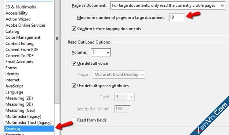
Task: Toggle Confirm before tagging documents checkbox
Action: [74, 29]
